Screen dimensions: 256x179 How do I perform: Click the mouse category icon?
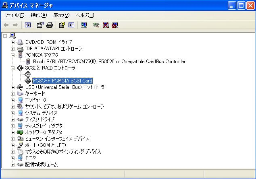pyautogui.click(x=20, y=152)
